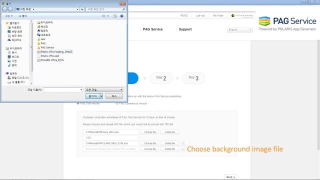
Task: Open 새 볼륨 (D:) drive
Action: (x=16, y=82)
